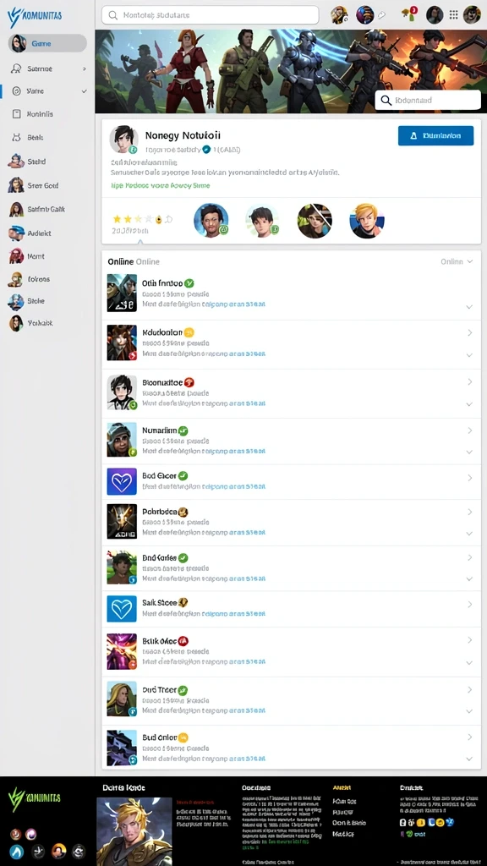The height and width of the screenshot is (866, 487).
Task: Open the apps grid icon in the top bar
Action: 454,15
